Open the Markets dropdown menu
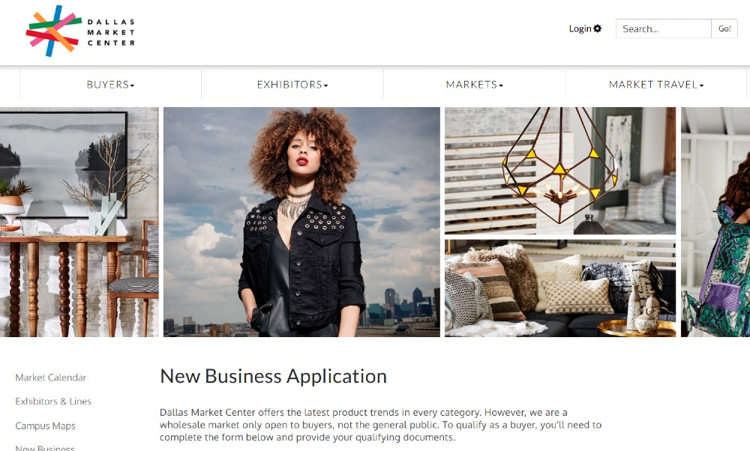 point(475,85)
